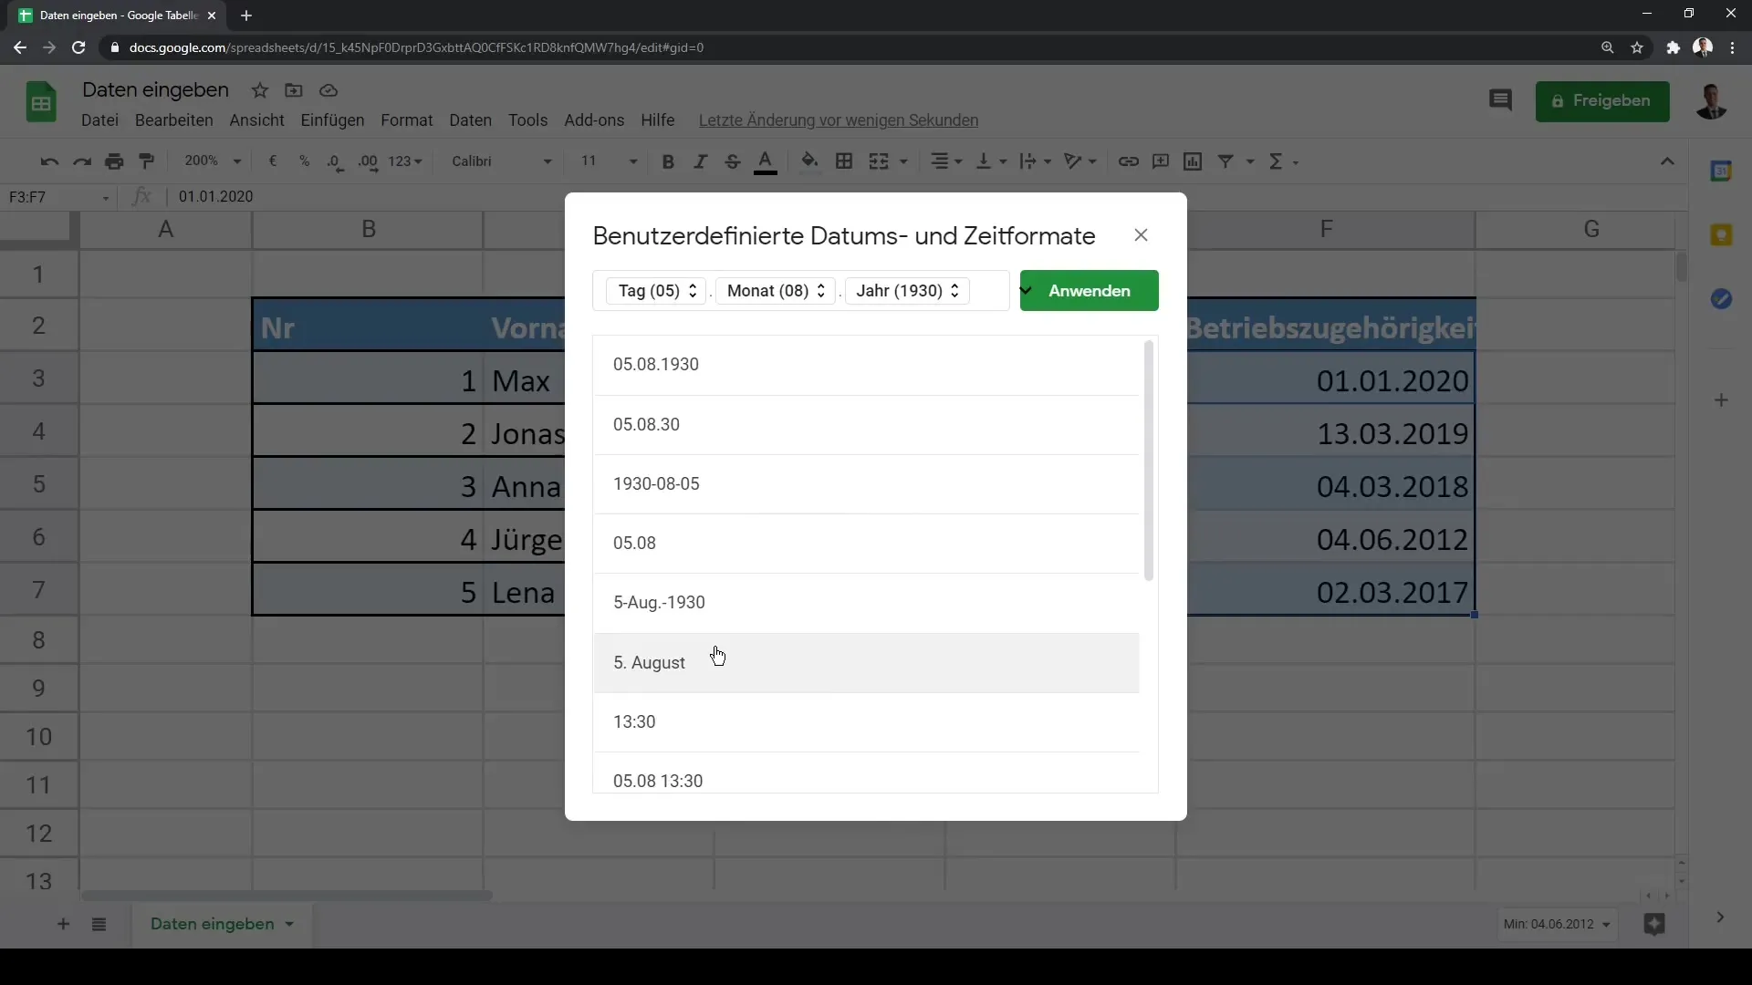Click the redo icon in toolbar

[x=82, y=161]
